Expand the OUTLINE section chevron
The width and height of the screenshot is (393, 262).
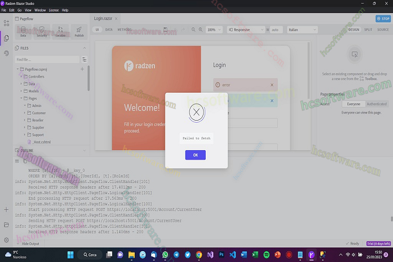coord(85,151)
